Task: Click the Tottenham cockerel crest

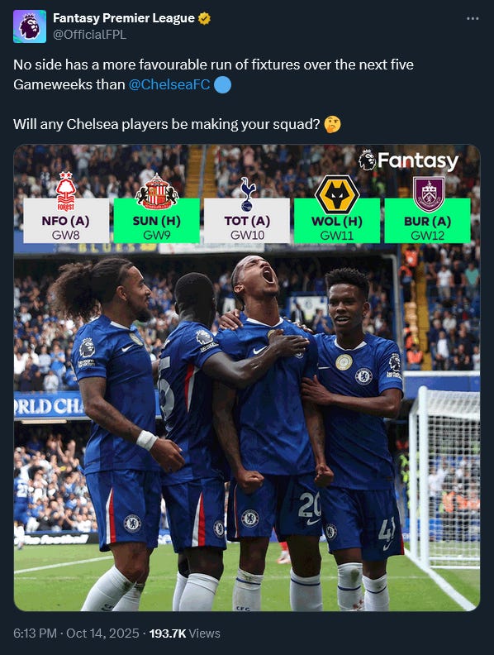Action: click(246, 194)
